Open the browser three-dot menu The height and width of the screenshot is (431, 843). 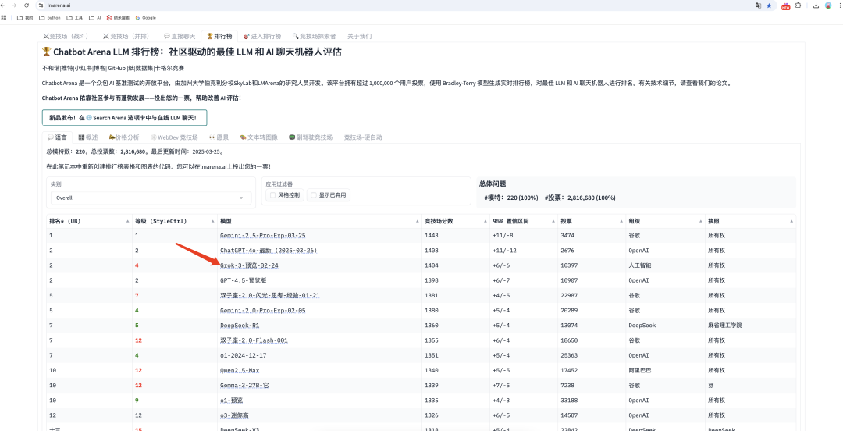838,5
